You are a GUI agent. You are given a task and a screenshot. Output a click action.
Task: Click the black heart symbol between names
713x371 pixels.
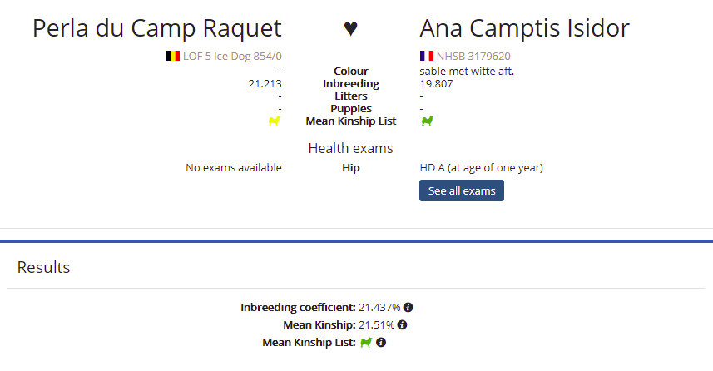coord(350,28)
